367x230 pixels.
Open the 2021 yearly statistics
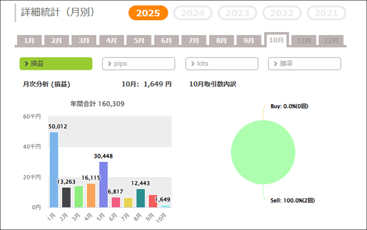(x=326, y=13)
